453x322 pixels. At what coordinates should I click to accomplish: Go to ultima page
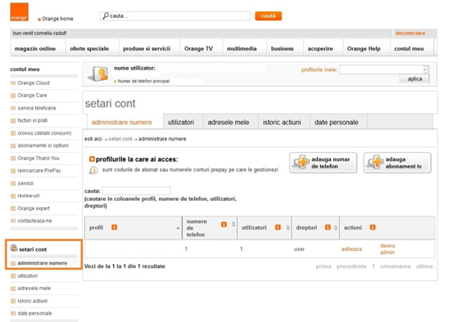tap(424, 266)
